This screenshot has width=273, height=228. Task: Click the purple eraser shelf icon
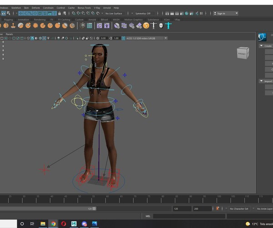[x=139, y=26]
